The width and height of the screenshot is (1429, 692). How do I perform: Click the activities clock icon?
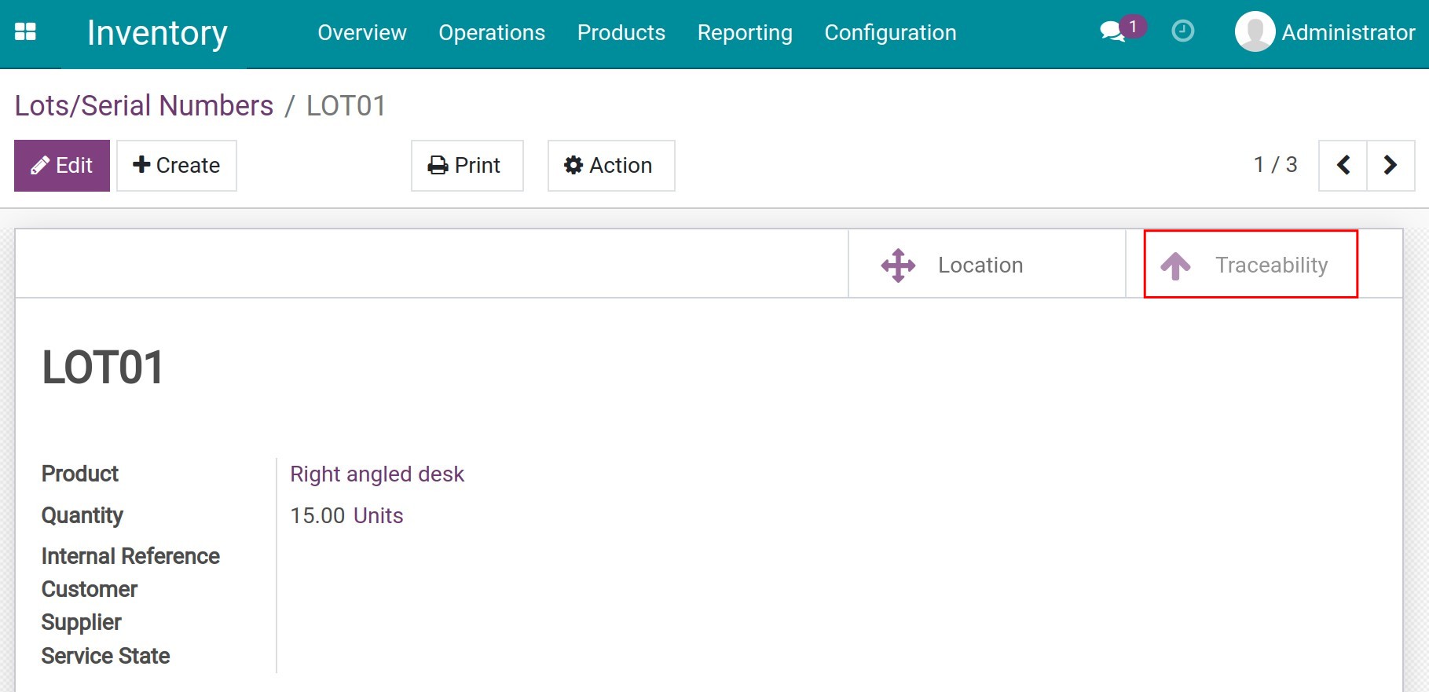tap(1182, 31)
